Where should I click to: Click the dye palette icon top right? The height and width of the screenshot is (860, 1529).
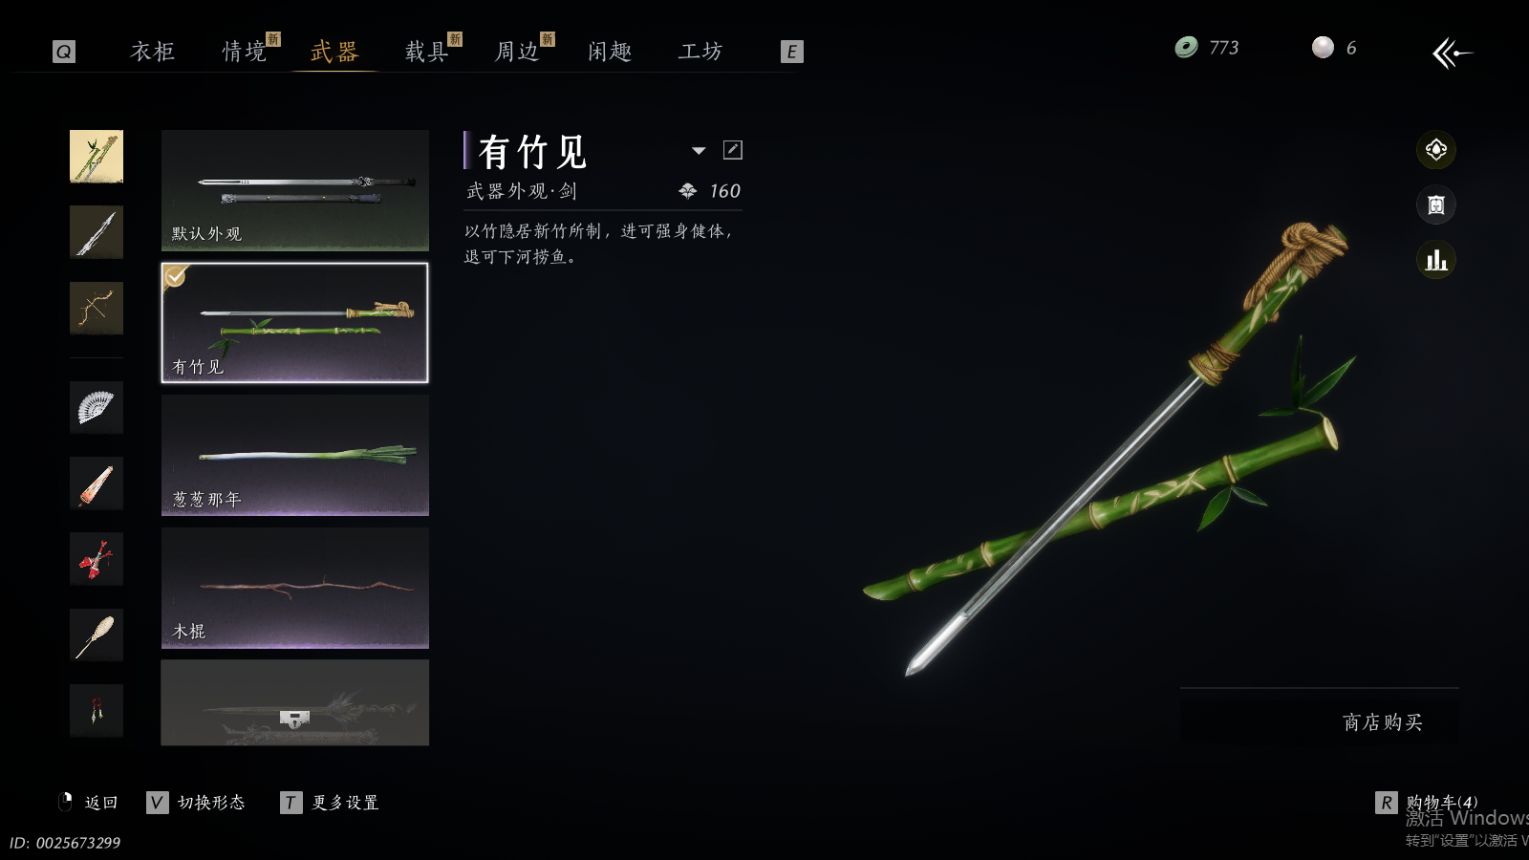(x=1435, y=150)
